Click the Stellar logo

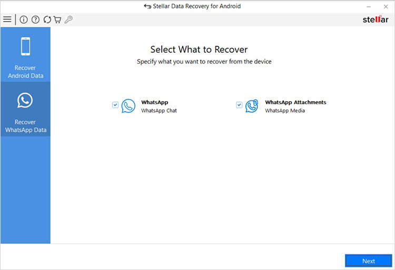376,19
